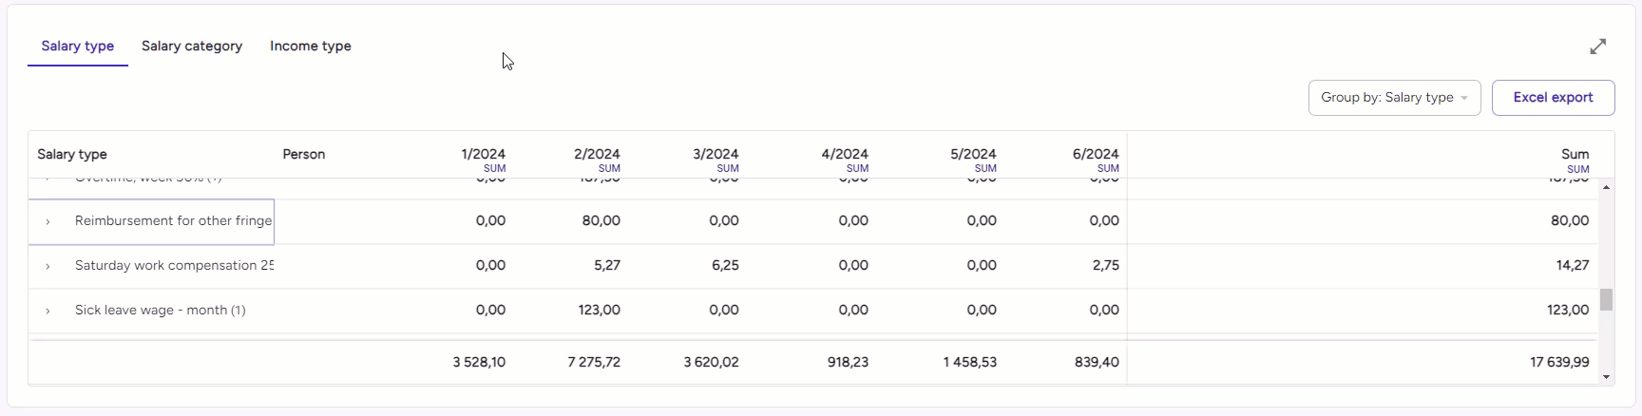Open the Group by: Salary type dropdown
The width and height of the screenshot is (1642, 416).
pyautogui.click(x=1394, y=98)
